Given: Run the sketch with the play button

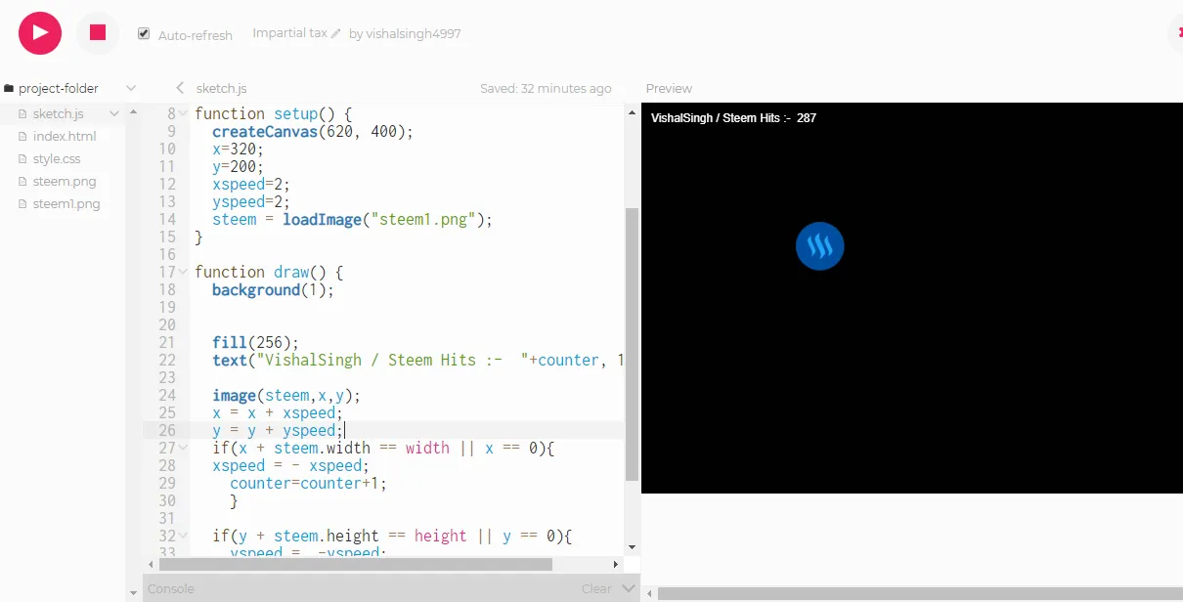Looking at the screenshot, I should (40, 33).
